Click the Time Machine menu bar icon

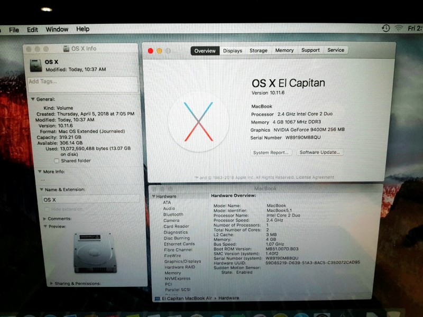(386, 28)
